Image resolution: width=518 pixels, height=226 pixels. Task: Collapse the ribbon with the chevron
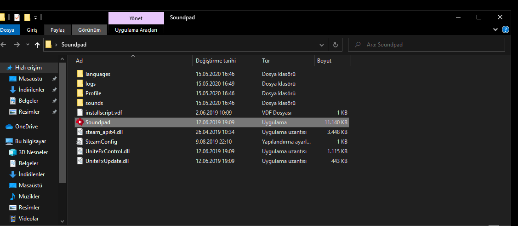click(495, 29)
